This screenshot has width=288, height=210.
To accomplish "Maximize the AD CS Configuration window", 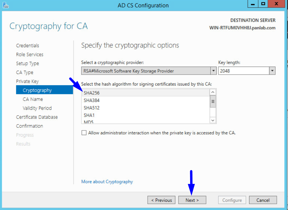I will tap(263, 4).
